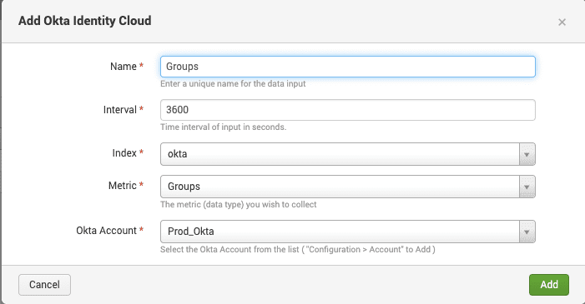The width and height of the screenshot is (585, 304).
Task: Click the 'Time interval of input in seconds' hint
Action: (223, 127)
